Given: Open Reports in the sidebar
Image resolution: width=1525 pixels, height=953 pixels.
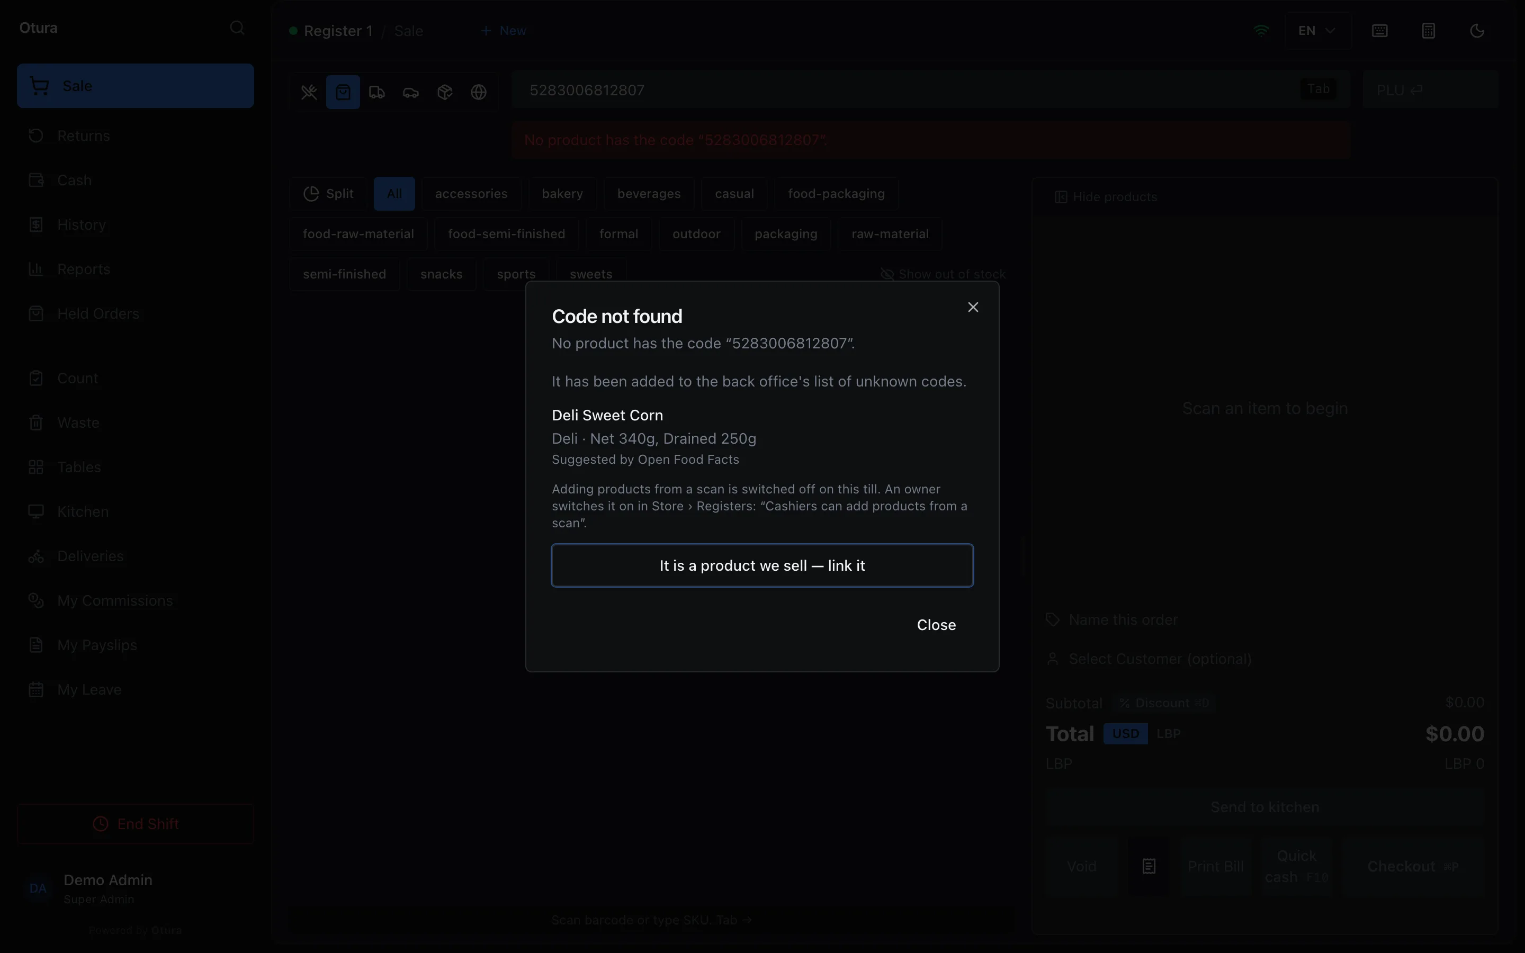Looking at the screenshot, I should (136, 269).
